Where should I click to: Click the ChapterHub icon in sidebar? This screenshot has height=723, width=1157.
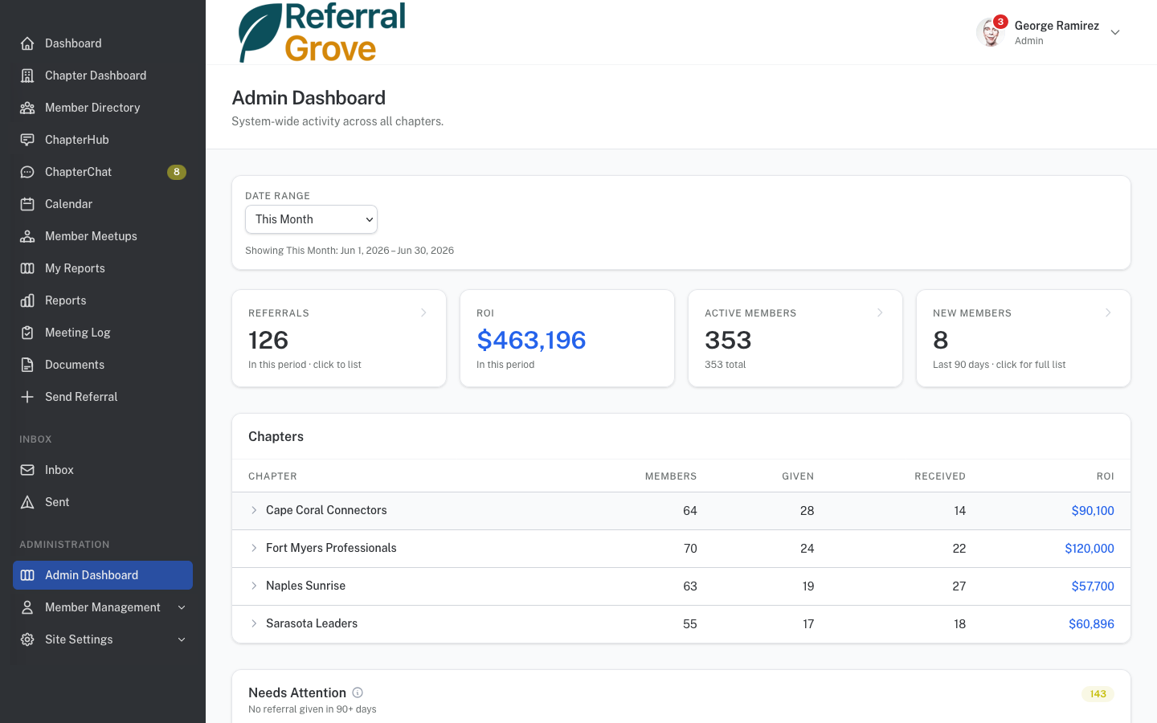[27, 140]
